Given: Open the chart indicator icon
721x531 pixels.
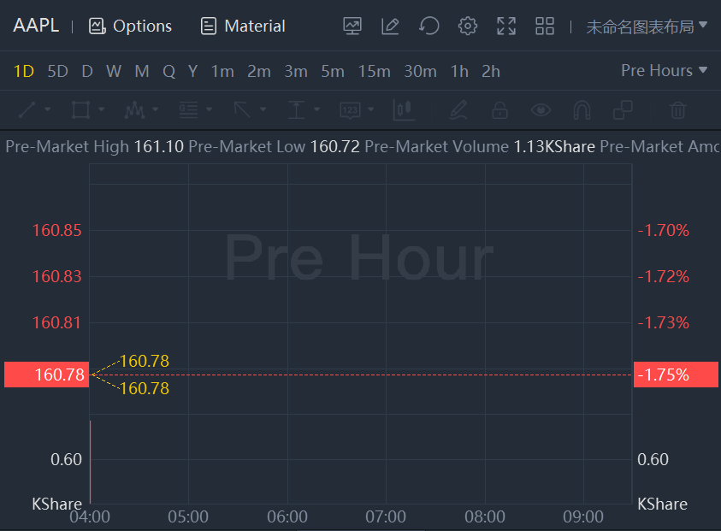Looking at the screenshot, I should pyautogui.click(x=352, y=26).
